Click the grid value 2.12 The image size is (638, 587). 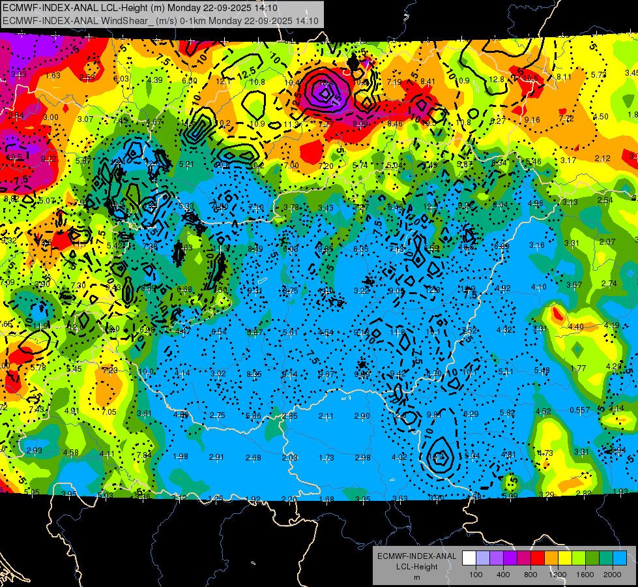603,158
